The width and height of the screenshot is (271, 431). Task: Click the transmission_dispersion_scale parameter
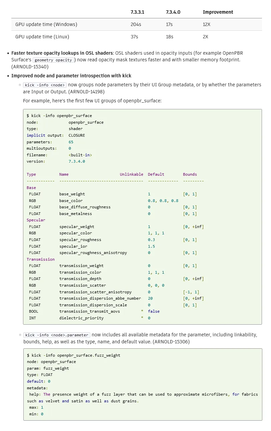pyautogui.click(x=93, y=305)
